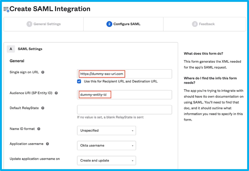Toggle Use this for Recipient URL checkbox
The width and height of the screenshot is (249, 171).
[79, 81]
